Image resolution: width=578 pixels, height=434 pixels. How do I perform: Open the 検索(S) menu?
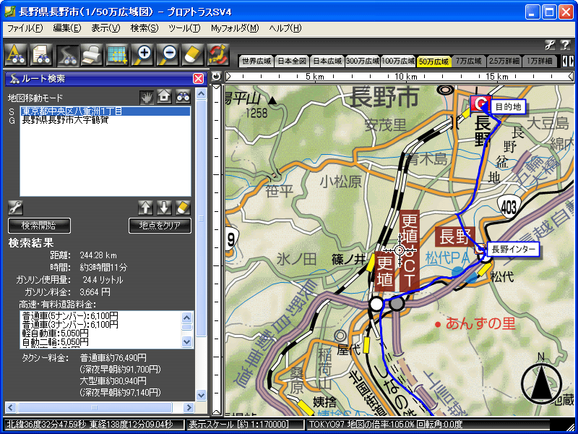click(x=144, y=28)
